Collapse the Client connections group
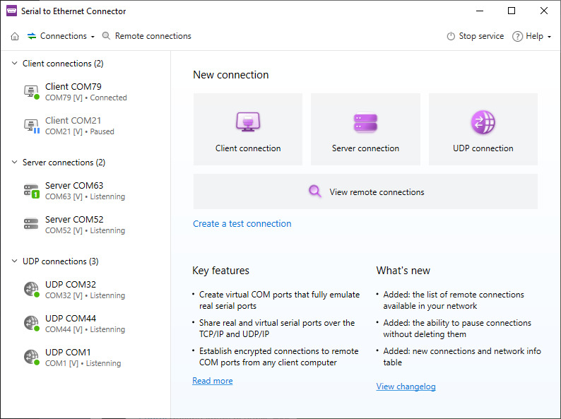 point(14,64)
